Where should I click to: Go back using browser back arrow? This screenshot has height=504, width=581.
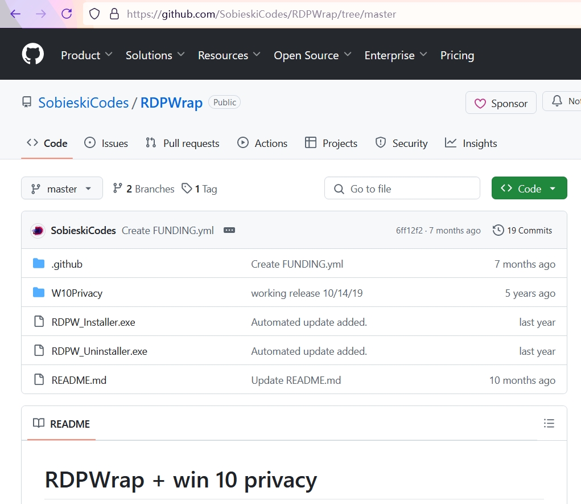pos(15,14)
